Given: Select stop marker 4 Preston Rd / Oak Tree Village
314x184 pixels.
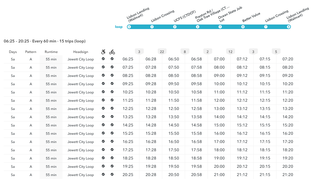Looking at the screenshot, I should (198, 27).
